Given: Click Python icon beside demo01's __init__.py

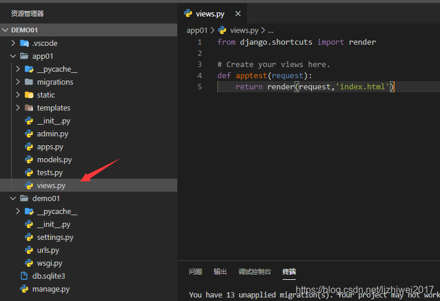Looking at the screenshot, I should coord(29,224).
